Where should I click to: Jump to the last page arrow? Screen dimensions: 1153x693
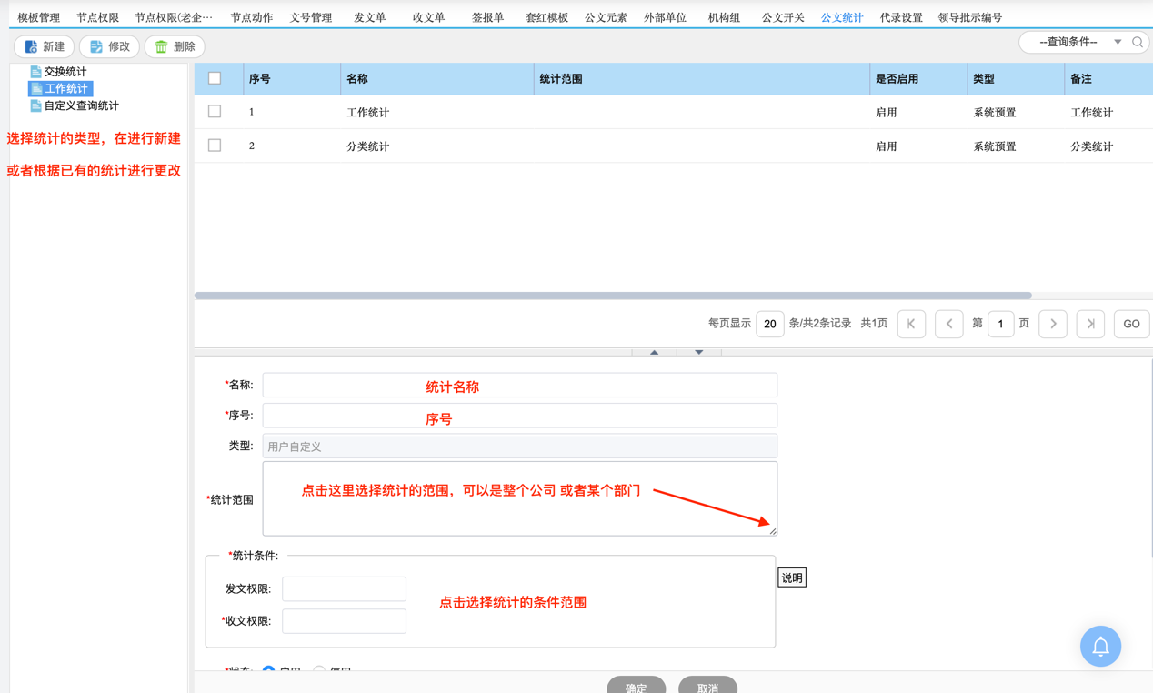click(1090, 324)
